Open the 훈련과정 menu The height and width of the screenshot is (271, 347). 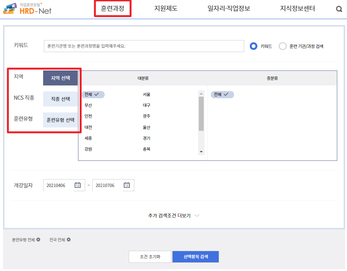[x=113, y=8]
